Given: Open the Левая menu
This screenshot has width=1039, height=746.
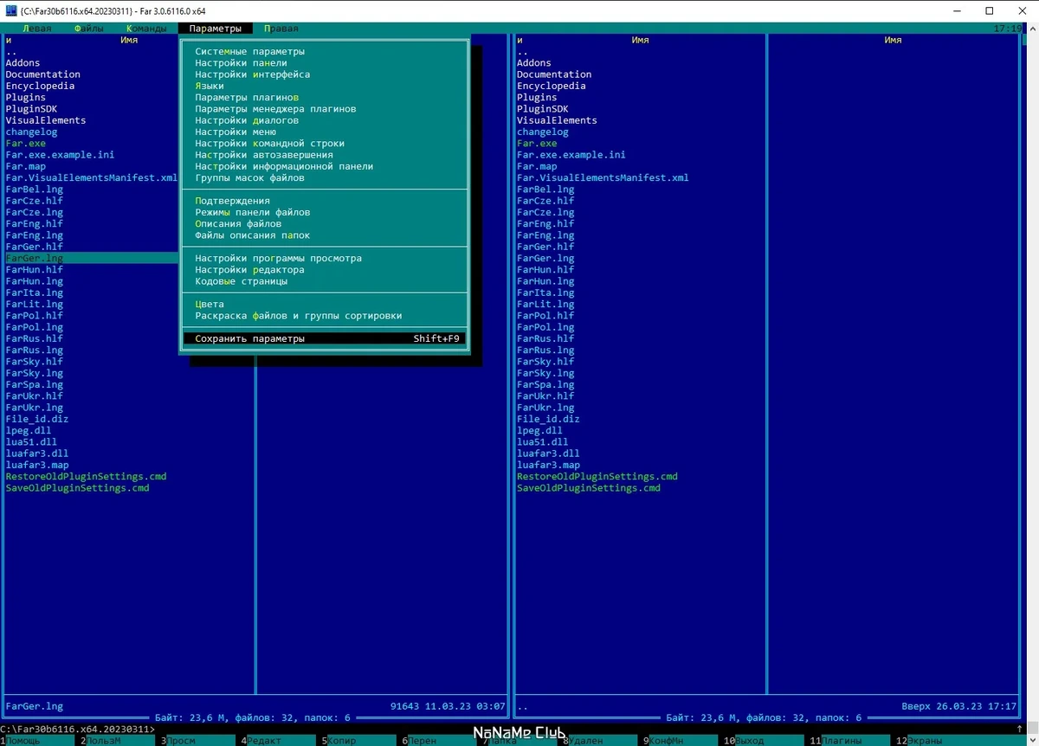Looking at the screenshot, I should (36, 29).
